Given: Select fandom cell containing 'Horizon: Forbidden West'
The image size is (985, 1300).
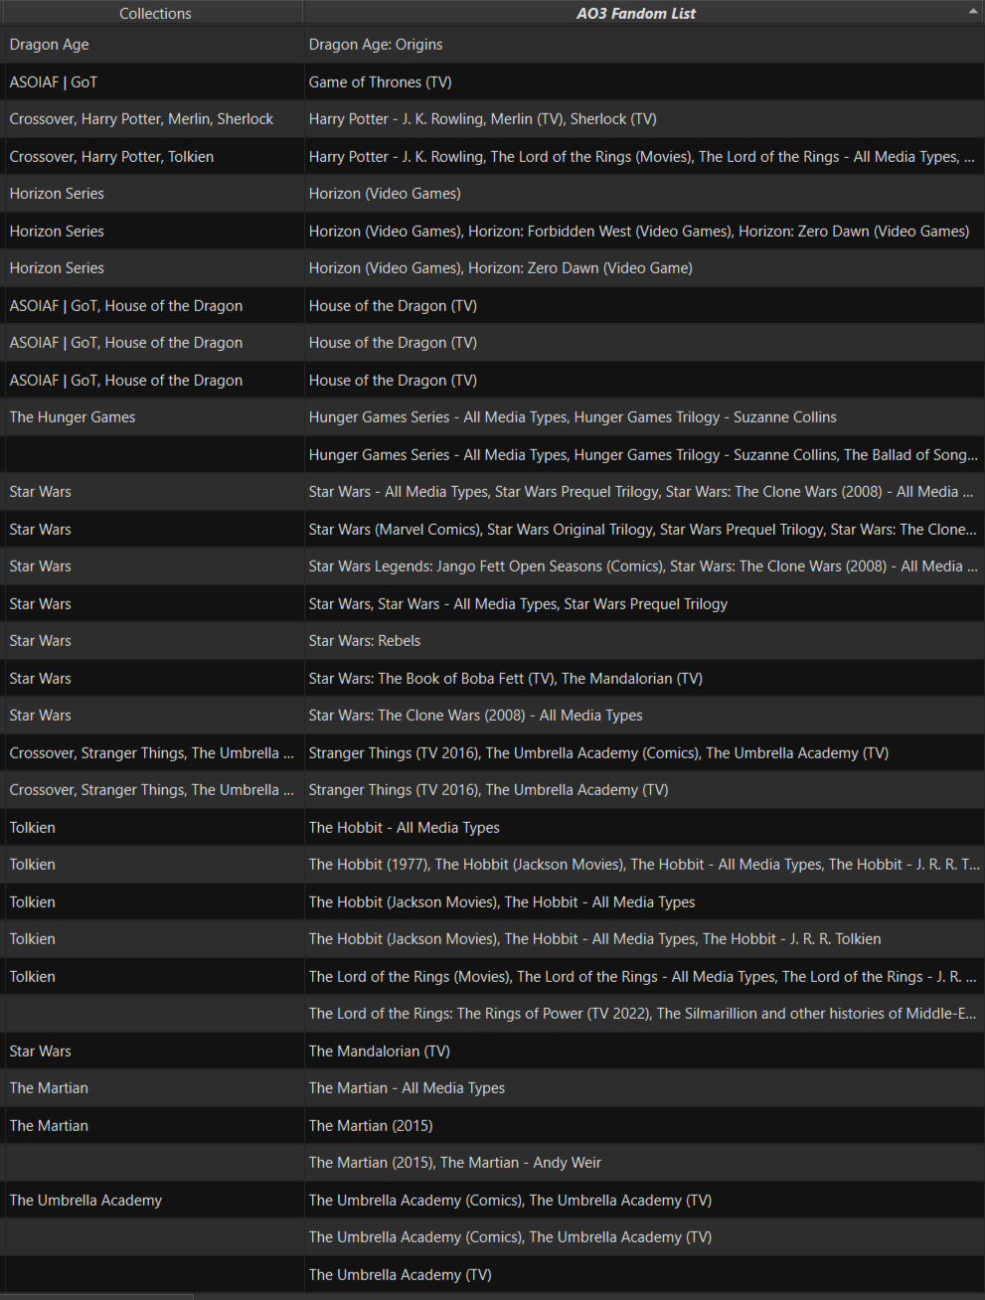Looking at the screenshot, I should coord(644,231).
